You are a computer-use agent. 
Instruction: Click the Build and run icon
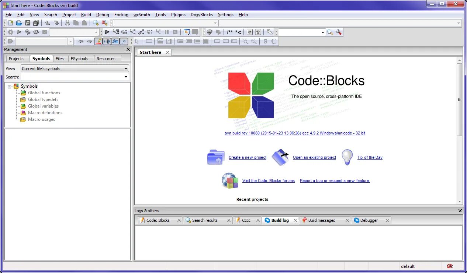point(28,32)
